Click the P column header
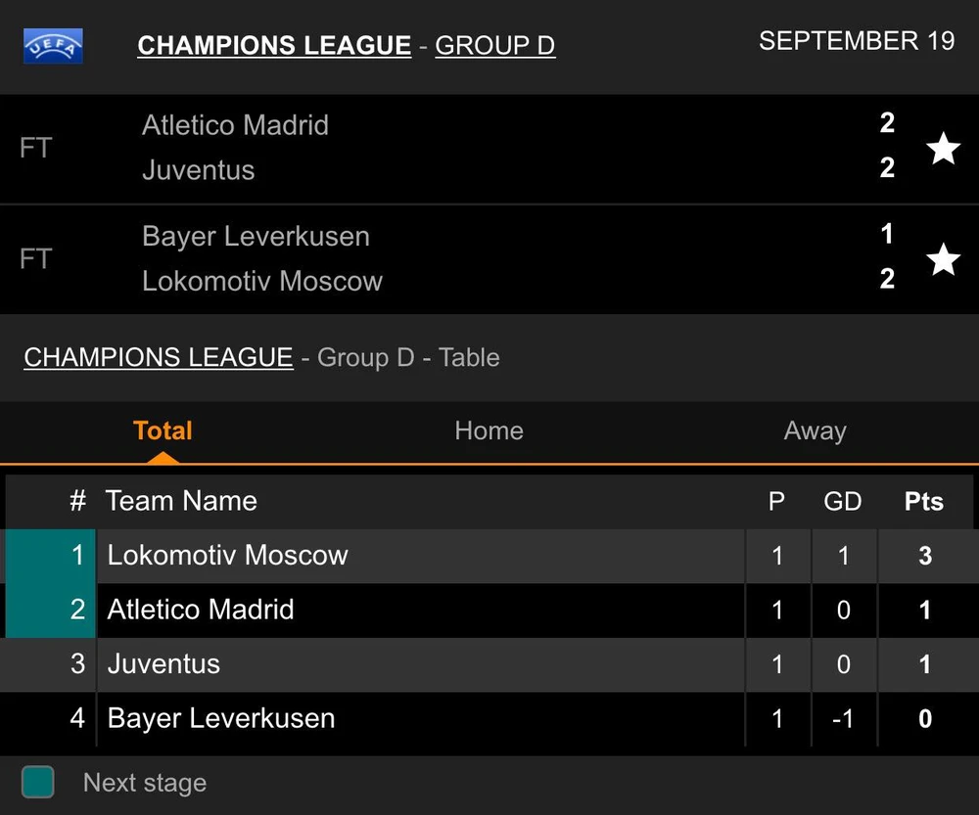The image size is (979, 815). 776,502
